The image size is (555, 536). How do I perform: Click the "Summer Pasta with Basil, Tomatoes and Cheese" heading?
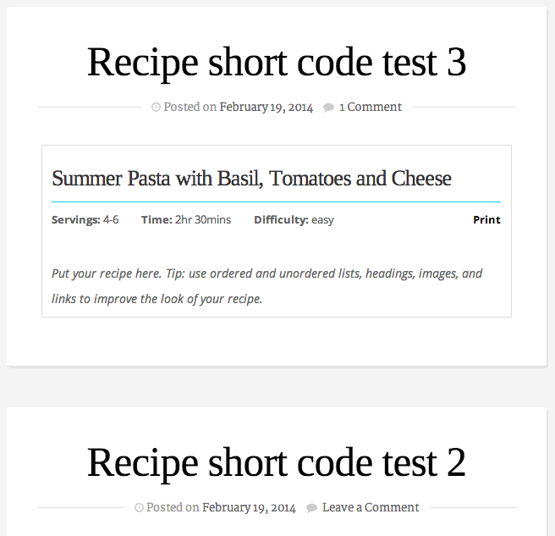click(251, 179)
